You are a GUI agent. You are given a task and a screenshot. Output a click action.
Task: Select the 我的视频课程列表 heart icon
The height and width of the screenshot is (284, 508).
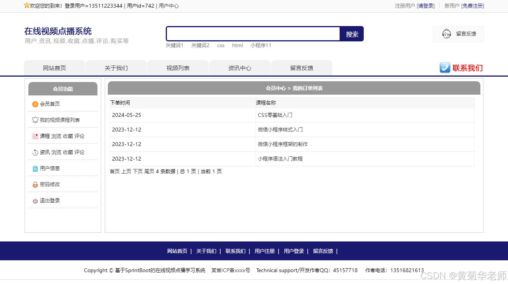point(35,120)
